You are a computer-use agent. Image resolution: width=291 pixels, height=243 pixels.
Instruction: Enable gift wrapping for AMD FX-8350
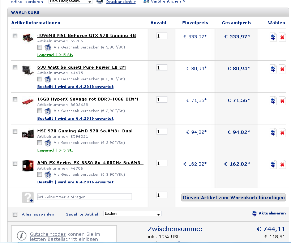coord(39,175)
